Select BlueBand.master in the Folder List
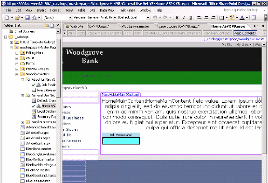This screenshot has height=183, width=268. click(38, 170)
